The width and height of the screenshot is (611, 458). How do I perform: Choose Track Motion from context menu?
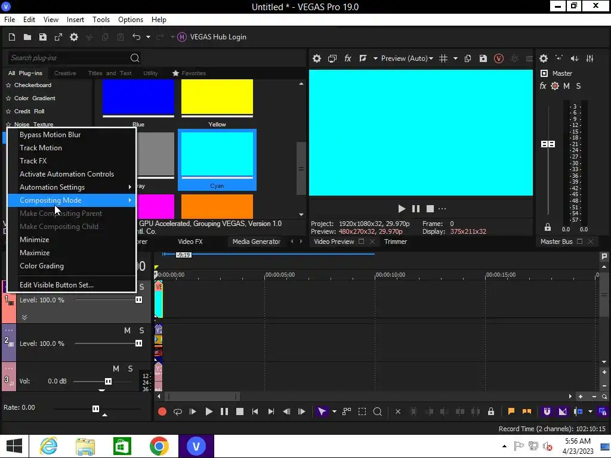coord(72,148)
